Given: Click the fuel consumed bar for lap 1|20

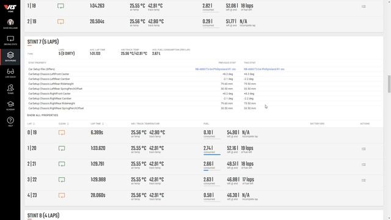Looking at the screenshot, I should [x=212, y=155].
